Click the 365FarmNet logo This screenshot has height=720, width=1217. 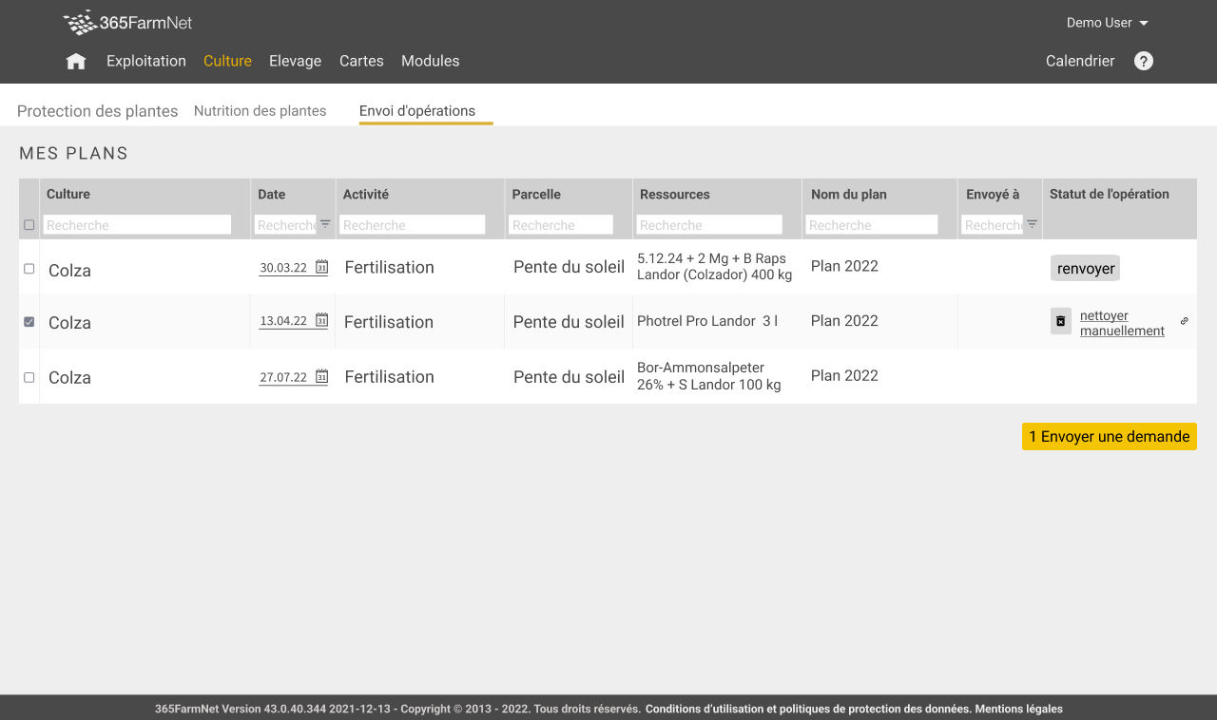coord(127,23)
